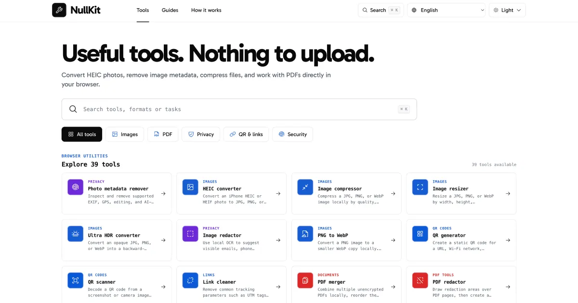Screen dimensions: 578x303
Task: Filter tools by Security
Action: [292, 134]
